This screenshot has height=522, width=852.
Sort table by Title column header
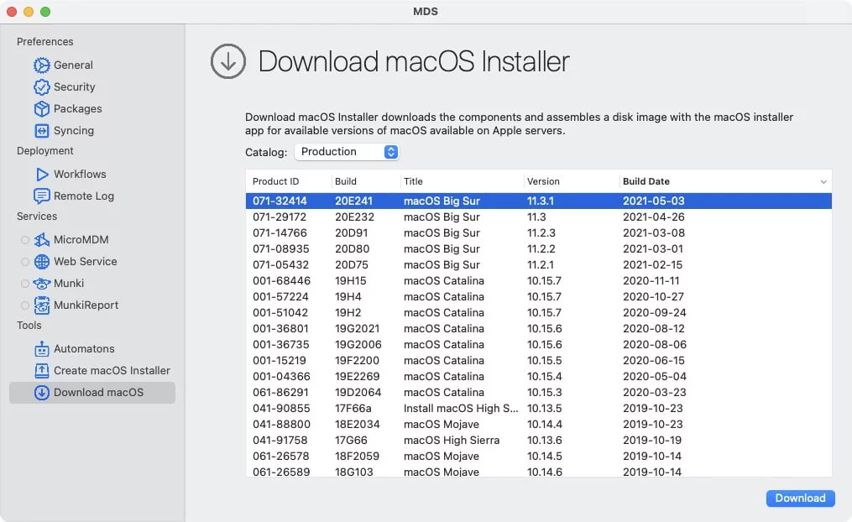click(413, 181)
